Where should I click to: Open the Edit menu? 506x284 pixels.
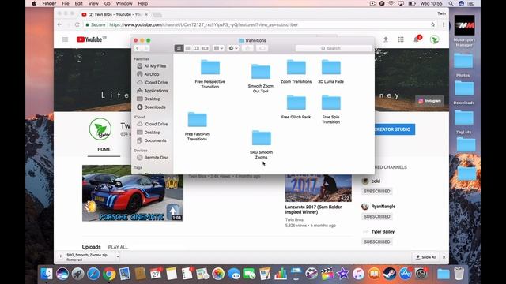click(x=79, y=3)
